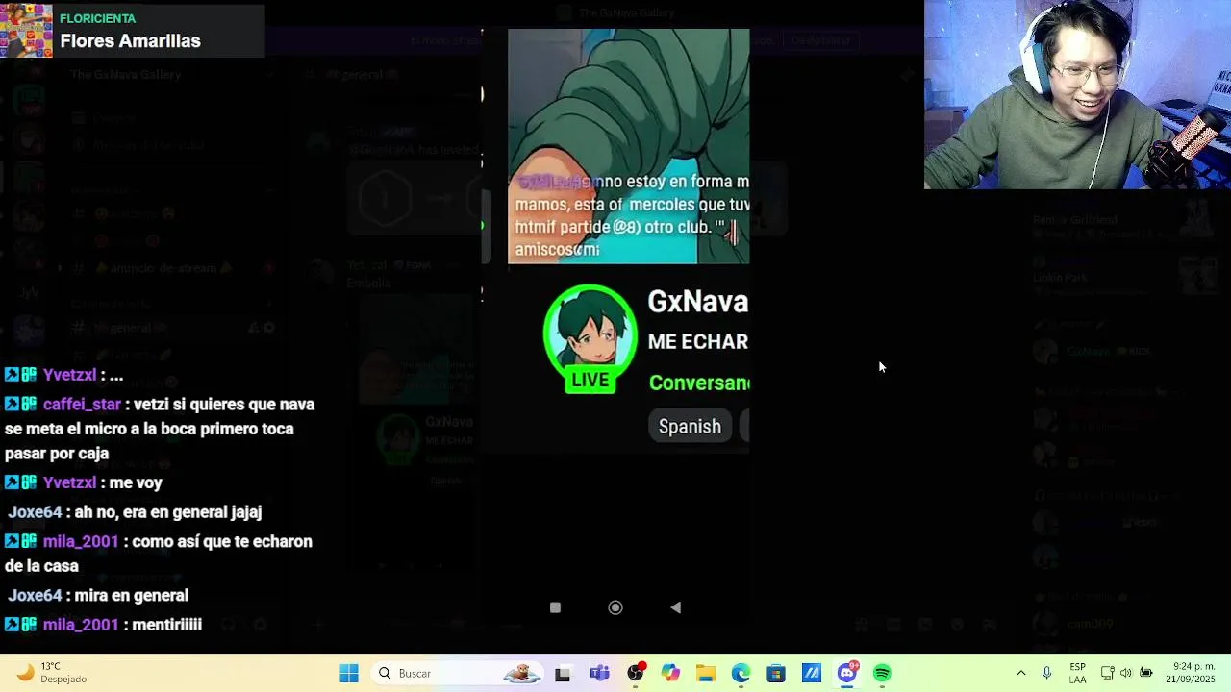Open File Explorer from the taskbar
Viewport: 1231px width, 692px height.
click(706, 674)
